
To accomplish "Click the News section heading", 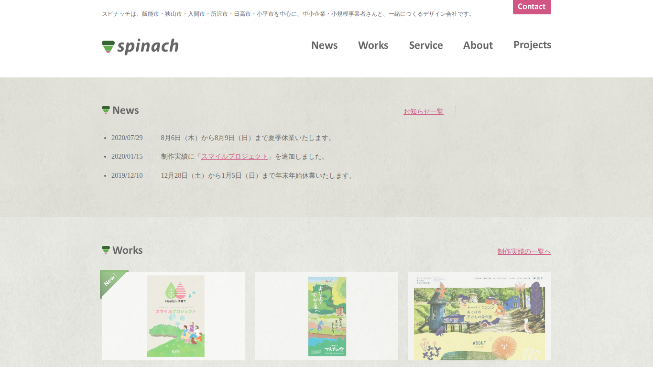I will [x=125, y=110].
